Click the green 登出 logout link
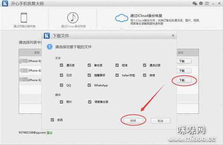This screenshot has height=145, width=223. pyautogui.click(x=49, y=132)
